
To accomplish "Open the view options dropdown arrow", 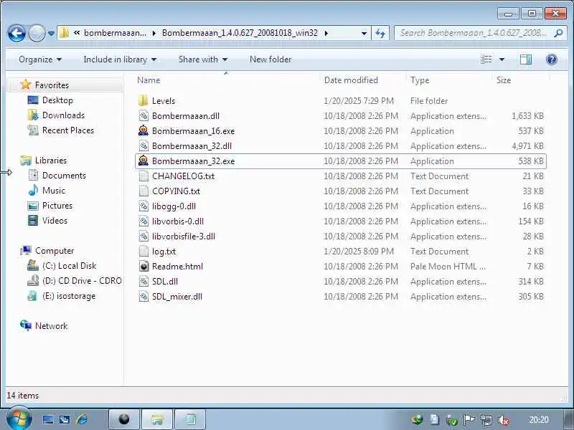I will click(502, 59).
